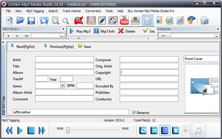
Task: Open Buy Zortam Mp3 Media Studio Pro menu
Action: [151, 11]
